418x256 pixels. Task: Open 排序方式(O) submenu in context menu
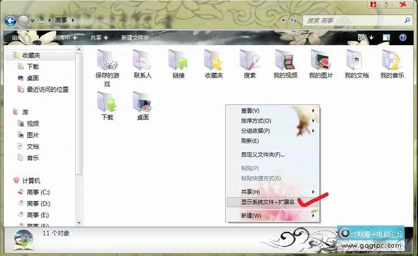coord(273,121)
